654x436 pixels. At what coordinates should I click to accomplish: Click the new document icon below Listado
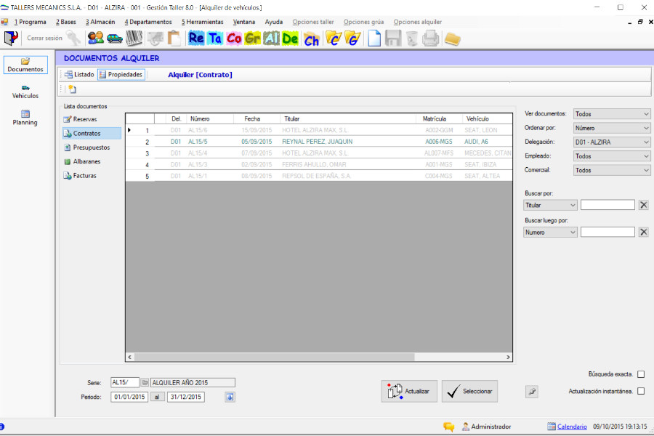click(x=72, y=89)
